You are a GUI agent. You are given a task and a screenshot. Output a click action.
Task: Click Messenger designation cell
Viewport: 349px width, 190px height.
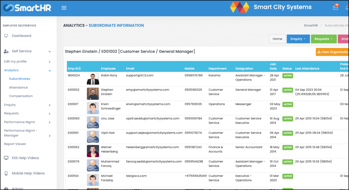[243, 104]
